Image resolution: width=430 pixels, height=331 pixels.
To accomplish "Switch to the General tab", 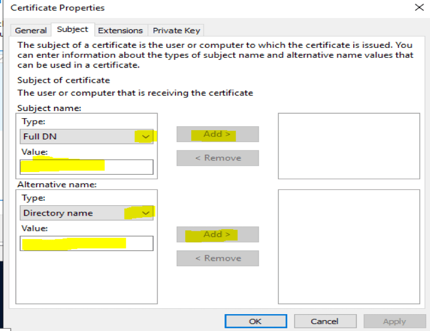I will tap(31, 30).
